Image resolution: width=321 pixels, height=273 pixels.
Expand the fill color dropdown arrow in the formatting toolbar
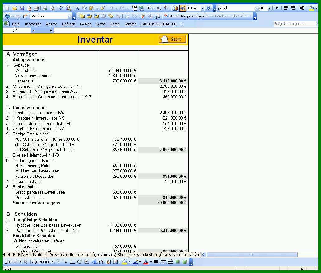click(x=317, y=8)
